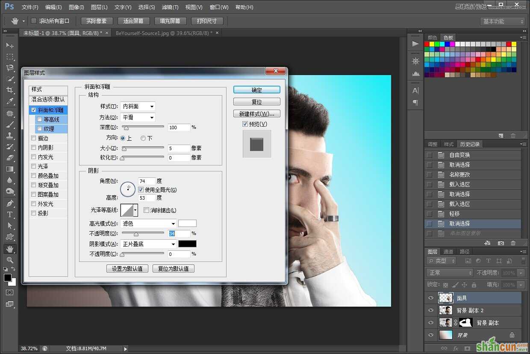Viewport: 530px width, 354px height.
Task: Lock transparent pixels icon in Layers panel
Action: point(445,284)
